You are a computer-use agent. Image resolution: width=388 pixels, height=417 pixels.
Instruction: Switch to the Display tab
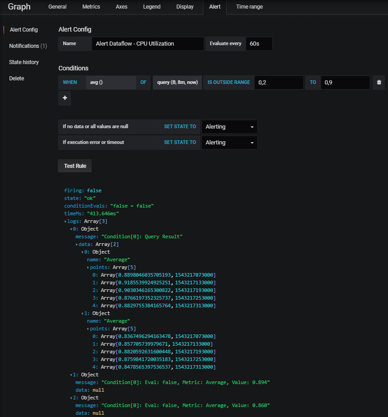[x=185, y=7]
